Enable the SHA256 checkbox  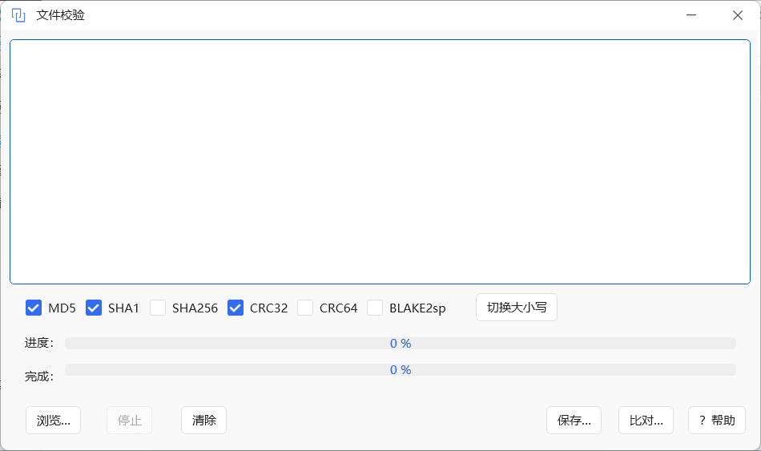[x=158, y=308]
